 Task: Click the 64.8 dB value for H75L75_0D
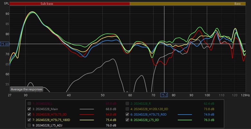(x=111, y=114)
